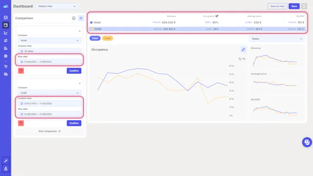Viewport: 313px width, 176px height.
Task: Open the first Compare Hotel dropdown
Action: (x=49, y=40)
